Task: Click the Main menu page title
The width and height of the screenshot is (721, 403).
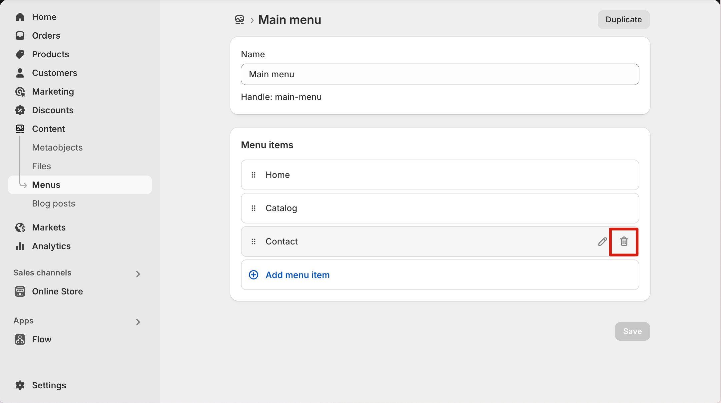Action: click(290, 20)
